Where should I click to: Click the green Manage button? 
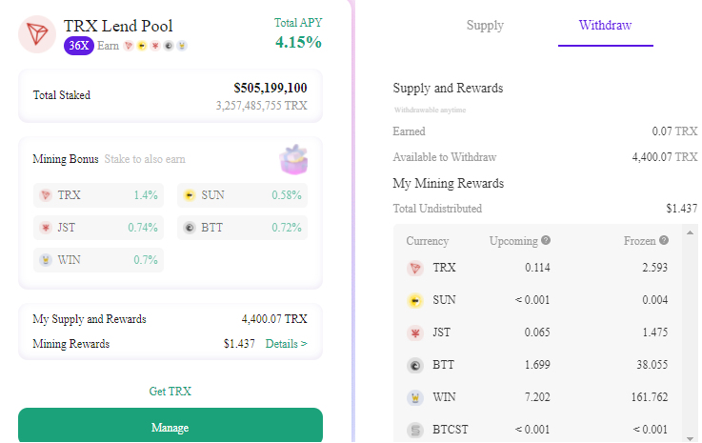(170, 426)
